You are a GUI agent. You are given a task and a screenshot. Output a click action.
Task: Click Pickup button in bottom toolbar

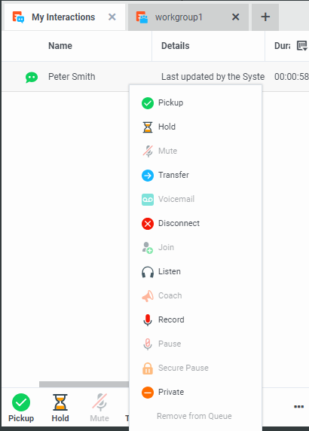21,408
